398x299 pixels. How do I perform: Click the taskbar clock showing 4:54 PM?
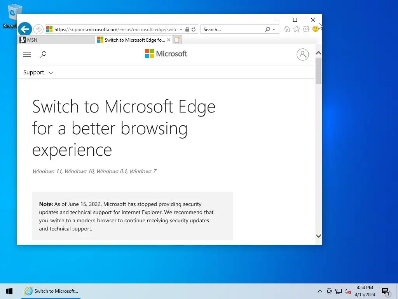point(365,291)
